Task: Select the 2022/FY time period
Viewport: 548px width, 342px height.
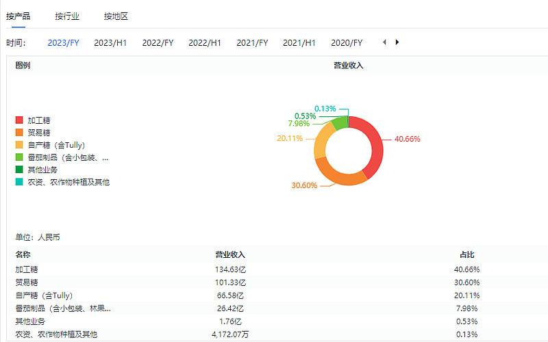Action: click(x=158, y=42)
